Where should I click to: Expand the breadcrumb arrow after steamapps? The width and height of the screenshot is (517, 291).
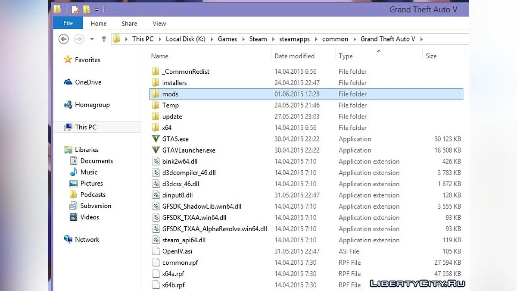[x=316, y=39]
